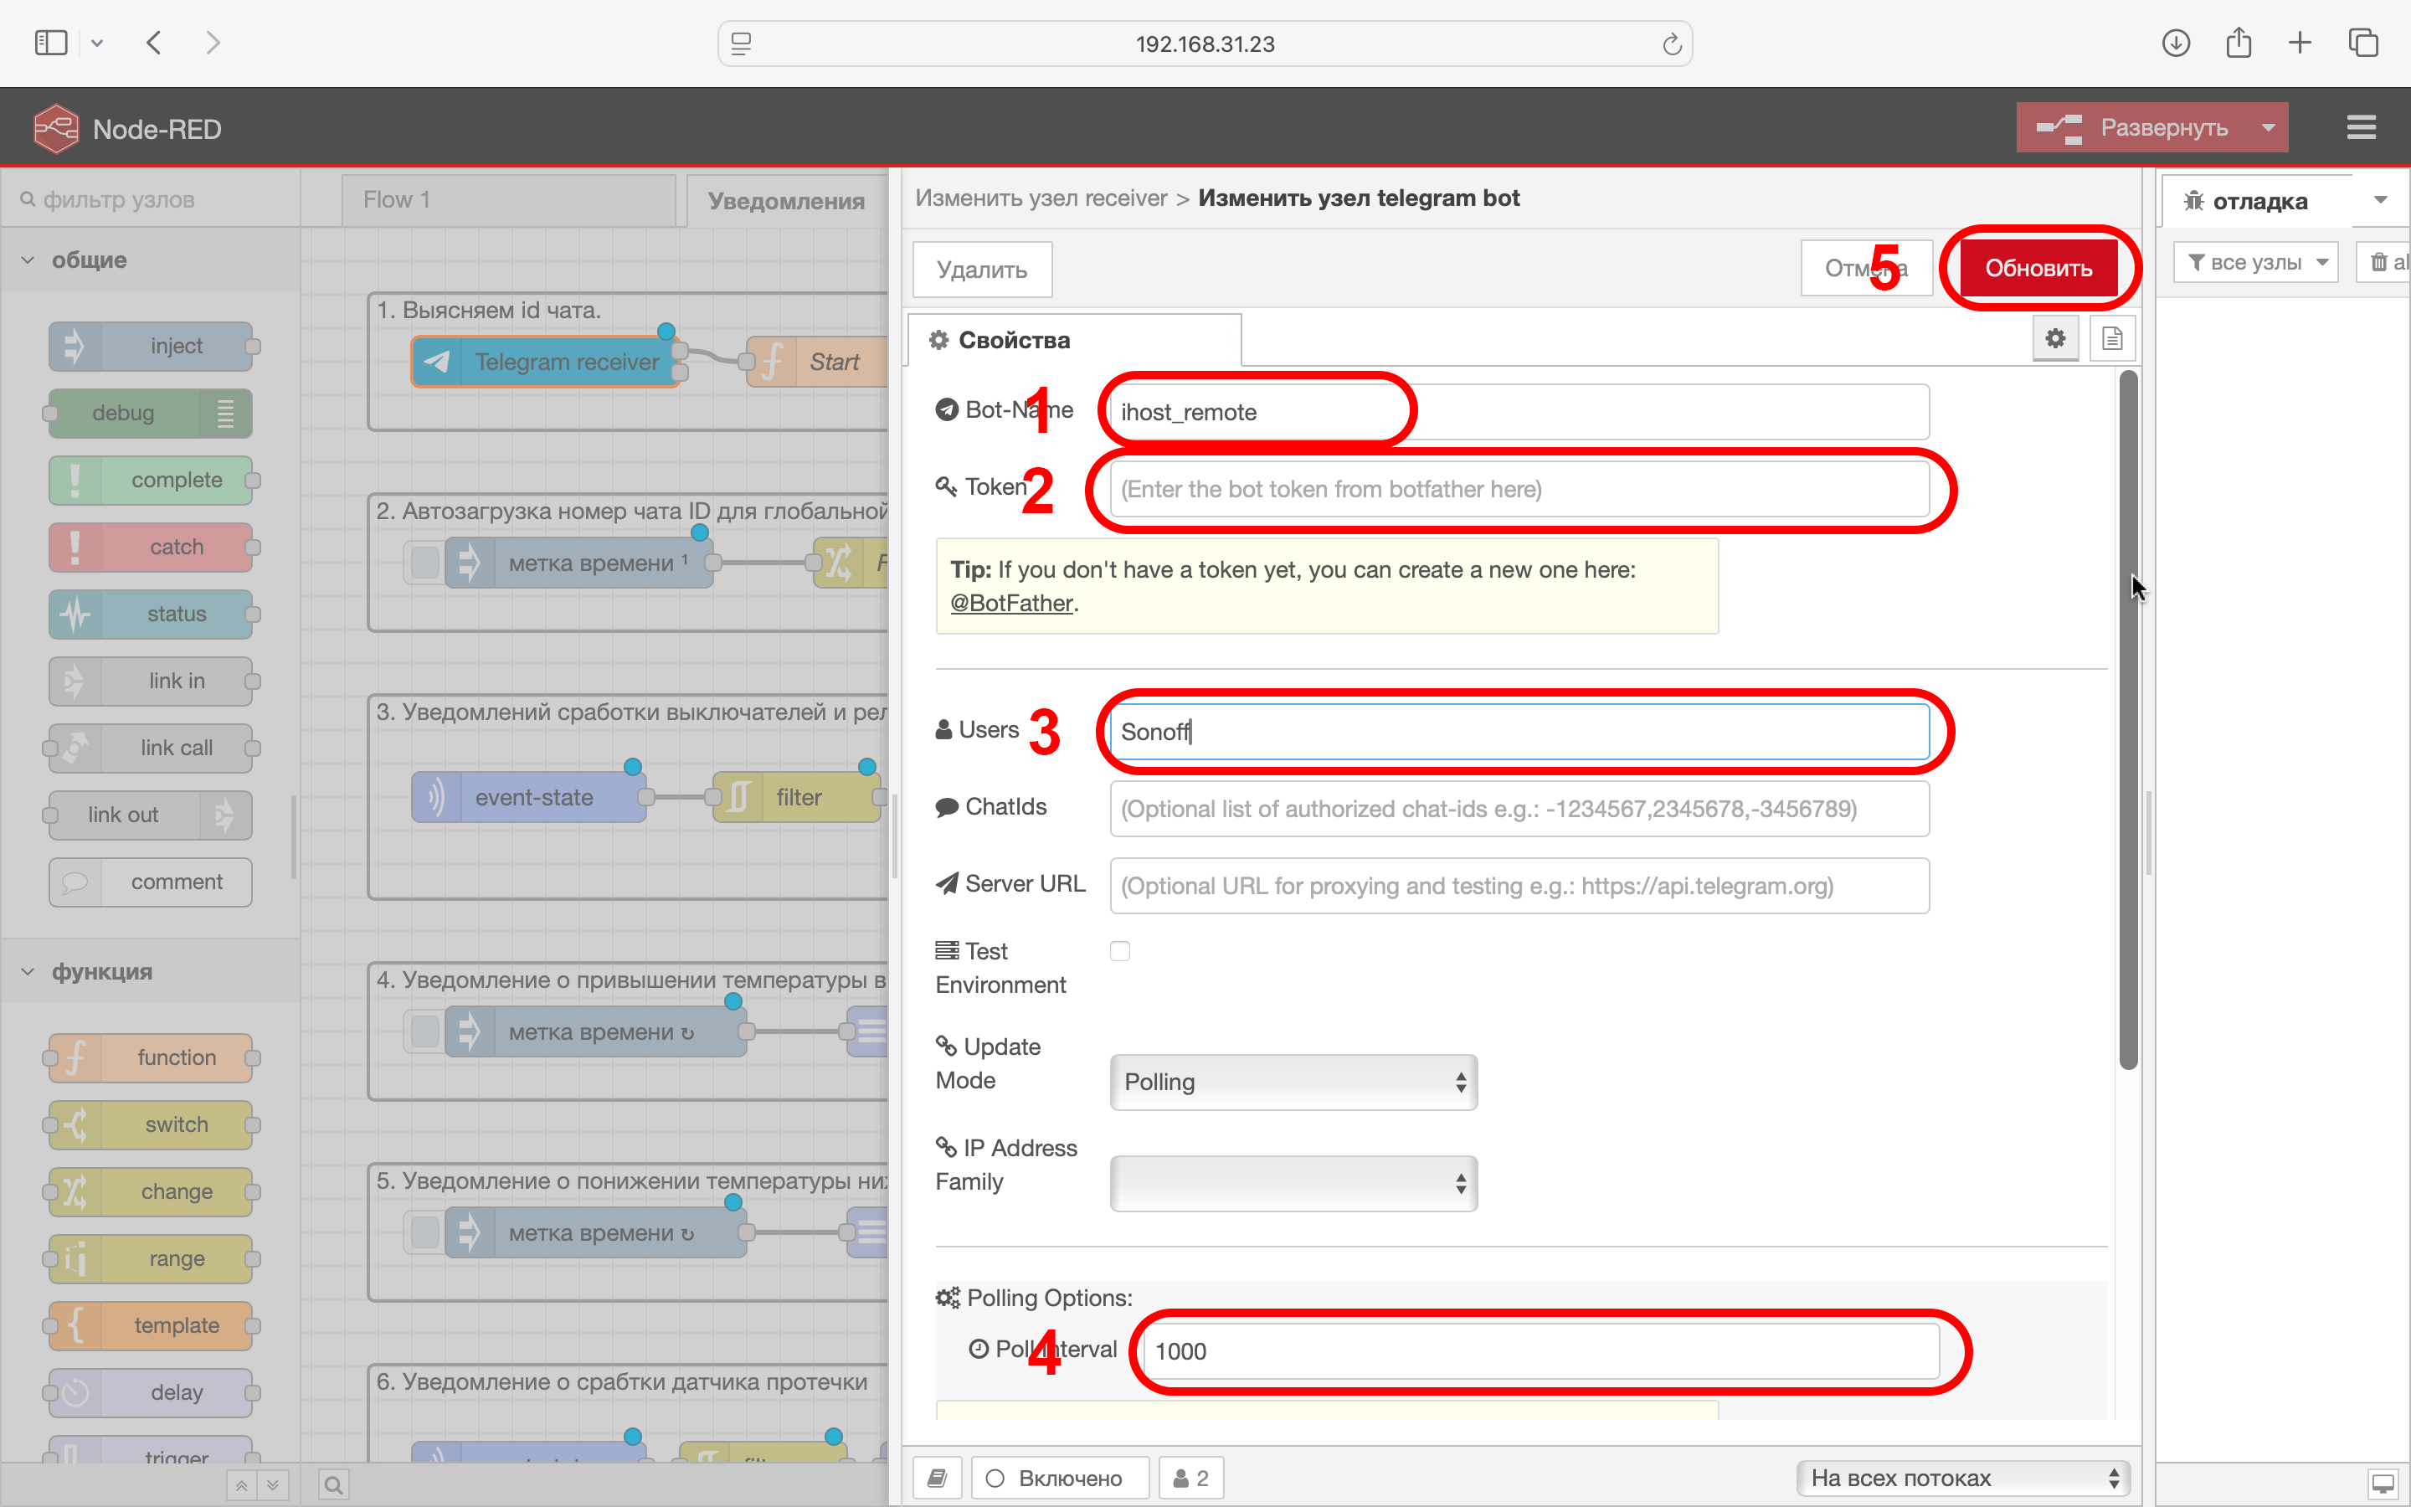The height and width of the screenshot is (1507, 2411).
Task: Click the red Обновить button
Action: (2038, 268)
